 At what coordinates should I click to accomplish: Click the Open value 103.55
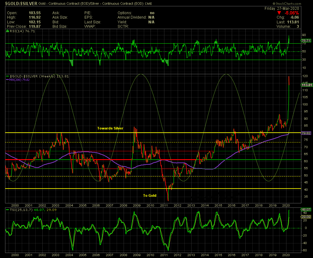click(x=35, y=13)
